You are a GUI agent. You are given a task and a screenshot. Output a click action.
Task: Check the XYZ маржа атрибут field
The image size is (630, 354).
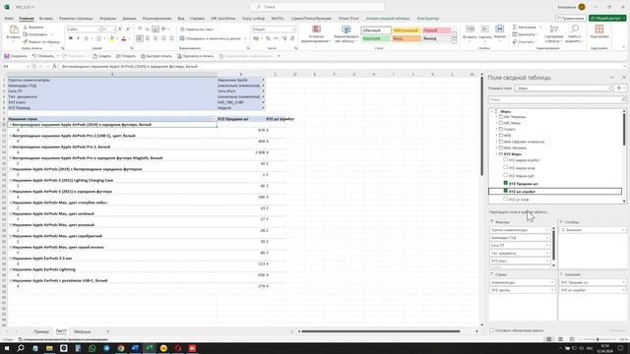[505, 159]
